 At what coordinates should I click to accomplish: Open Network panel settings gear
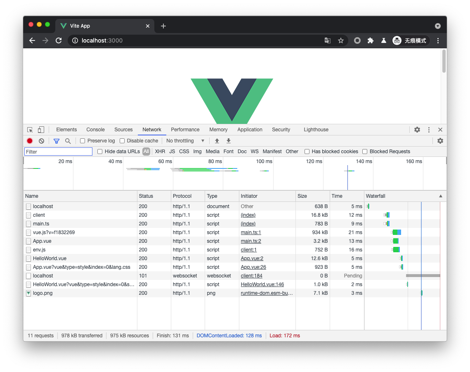tap(440, 141)
